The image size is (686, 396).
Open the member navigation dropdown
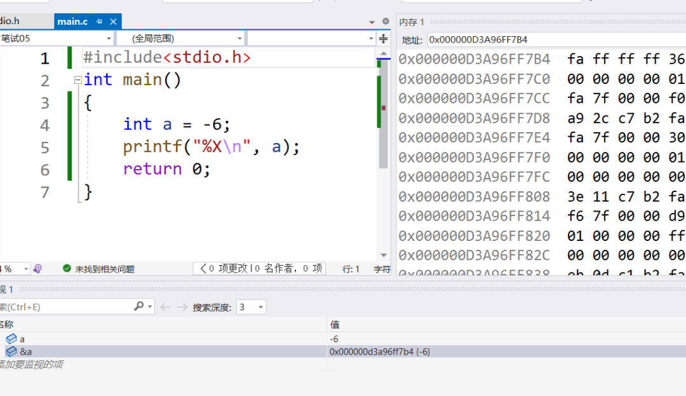click(312, 39)
